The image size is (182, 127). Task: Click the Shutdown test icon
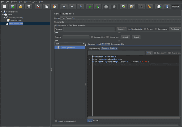114,7
